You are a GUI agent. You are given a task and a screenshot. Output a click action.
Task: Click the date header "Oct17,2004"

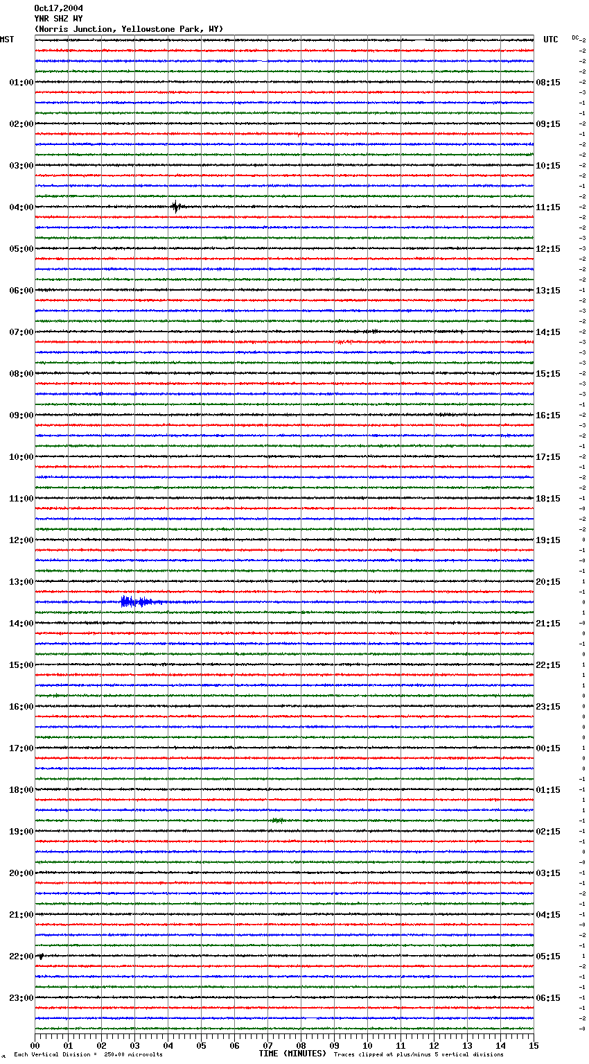point(58,8)
